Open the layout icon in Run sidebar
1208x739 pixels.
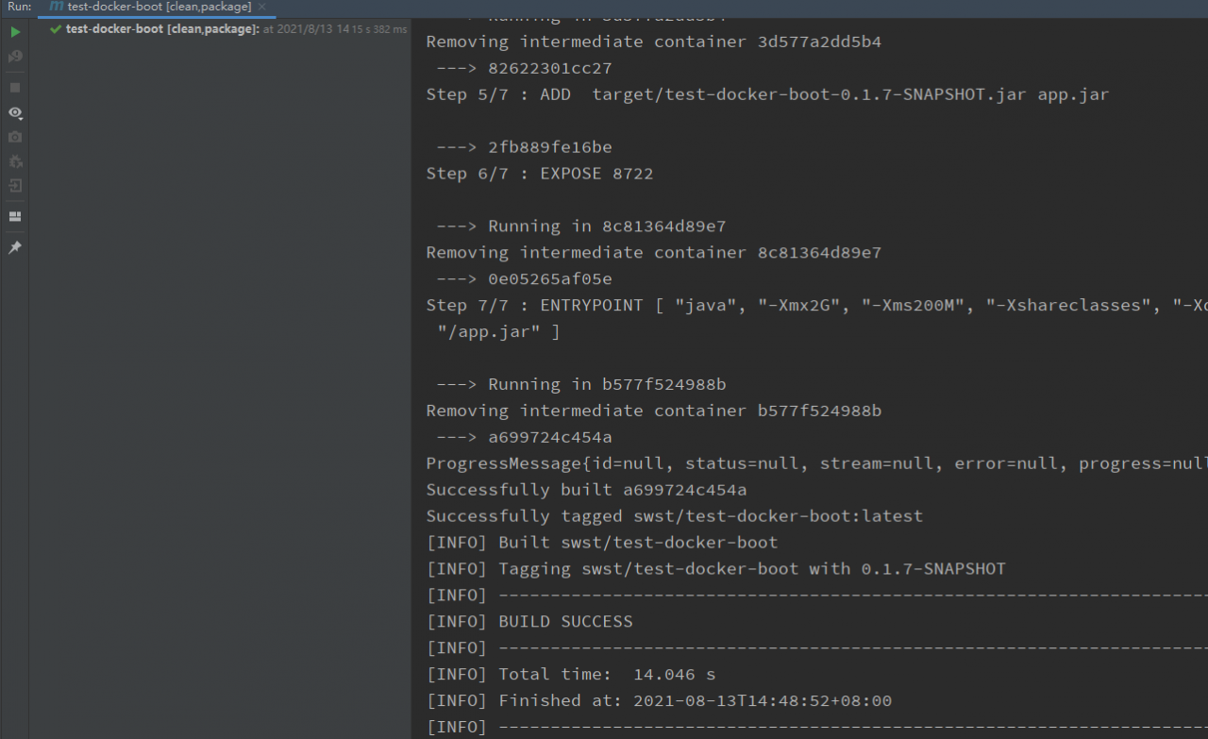coord(15,216)
